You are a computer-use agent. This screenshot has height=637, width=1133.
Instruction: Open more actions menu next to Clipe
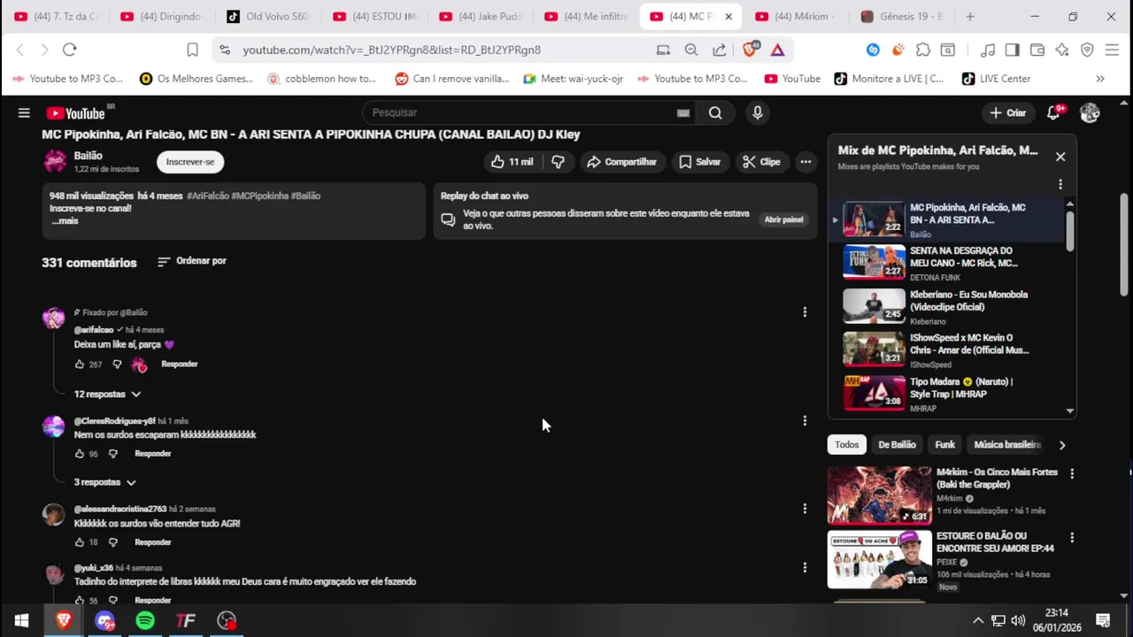click(805, 162)
